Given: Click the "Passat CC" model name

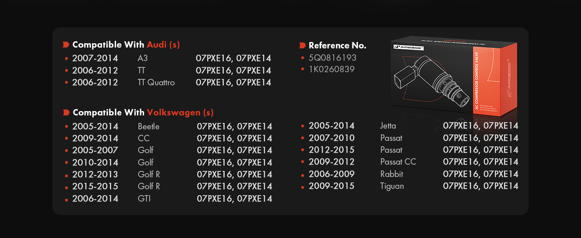Looking at the screenshot, I should click(x=398, y=162).
